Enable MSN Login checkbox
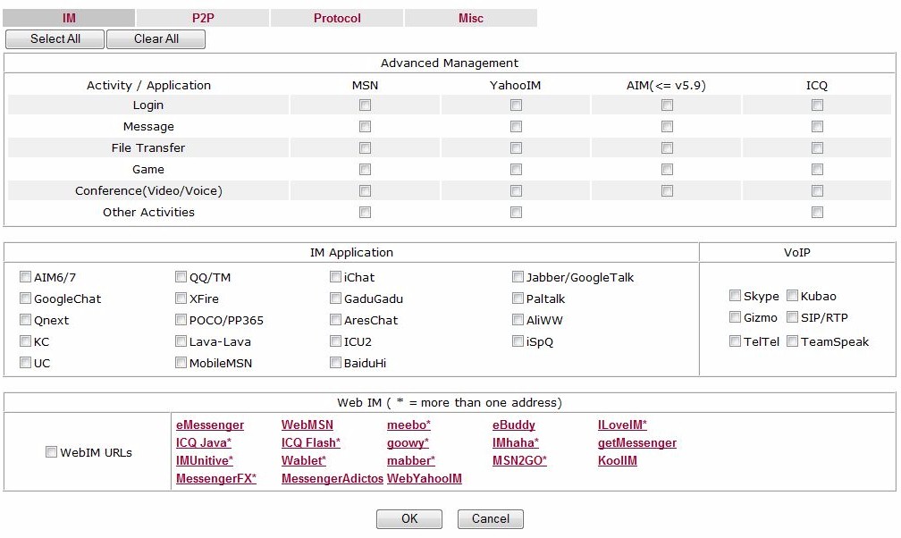 click(x=365, y=105)
